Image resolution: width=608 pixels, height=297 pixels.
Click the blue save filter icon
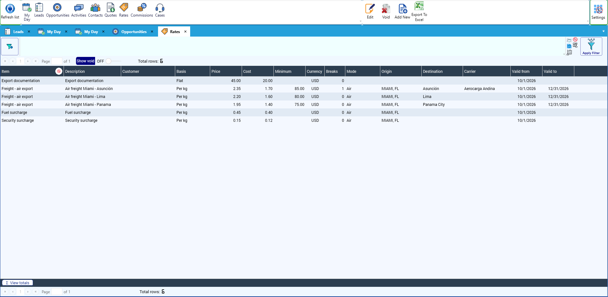point(569,46)
